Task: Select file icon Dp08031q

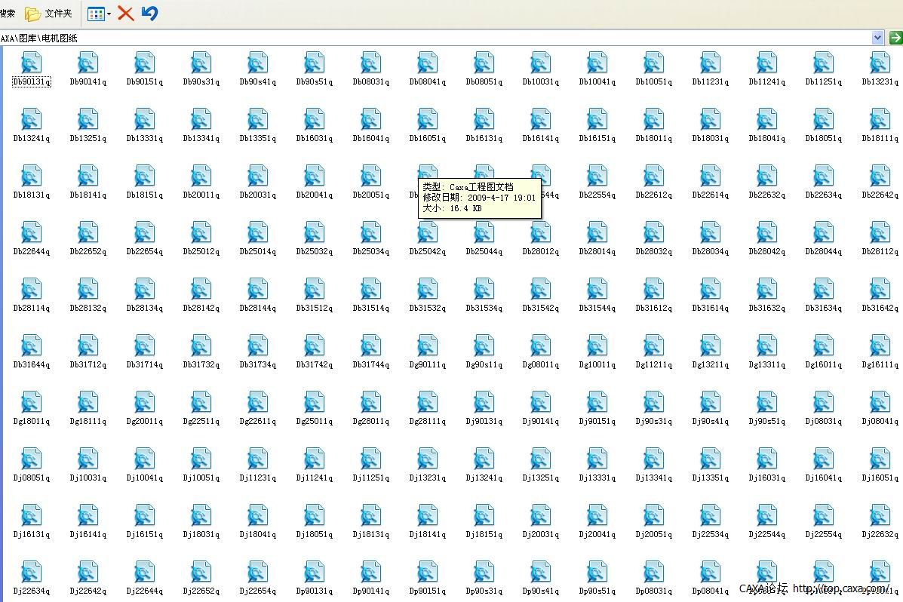Action: pos(653,572)
